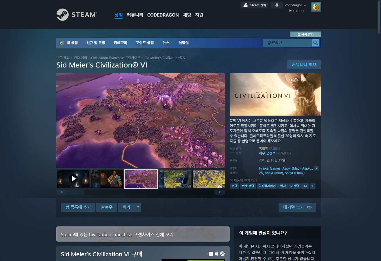
Task: Click the thumbnail strip scrollbar handle
Action: [x=75, y=192]
